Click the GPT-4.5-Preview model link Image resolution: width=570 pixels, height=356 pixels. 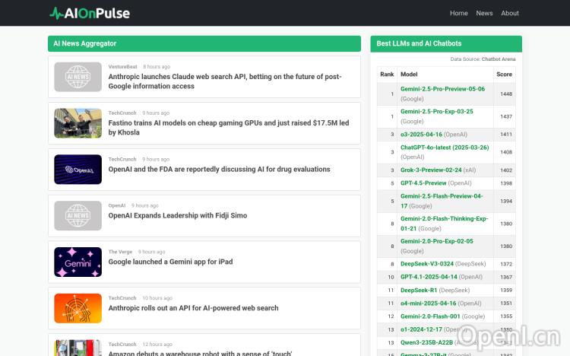[423, 183]
